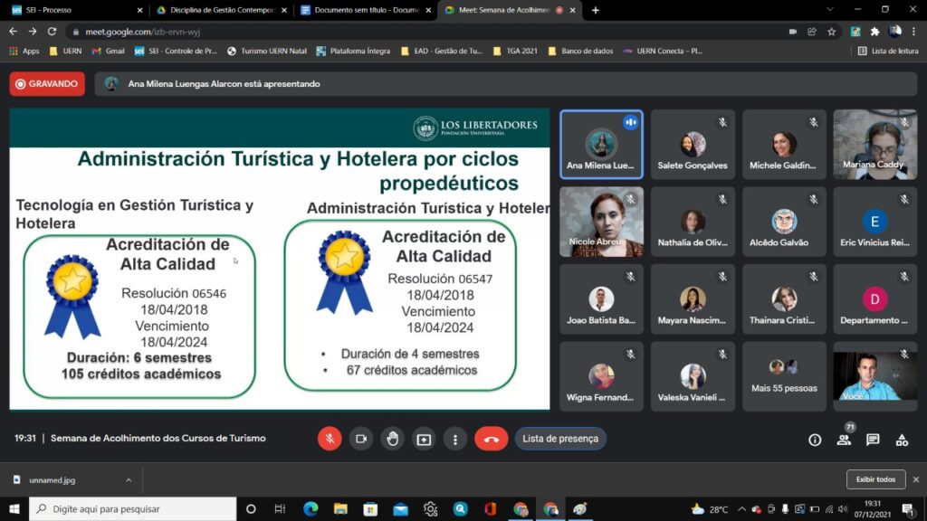The height and width of the screenshot is (521, 927).
Task: Open the activities shapes icon
Action: point(902,440)
